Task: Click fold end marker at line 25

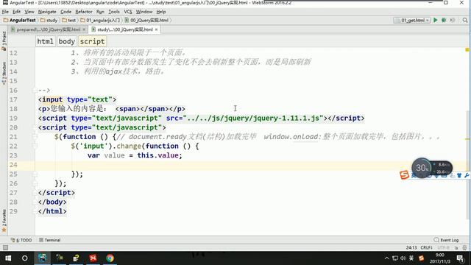Action: point(35,174)
